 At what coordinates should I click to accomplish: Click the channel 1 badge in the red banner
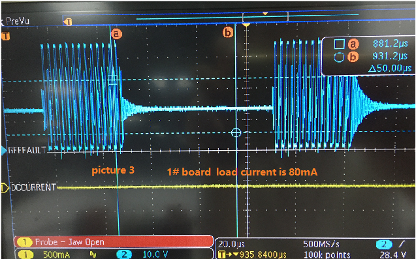(24, 242)
